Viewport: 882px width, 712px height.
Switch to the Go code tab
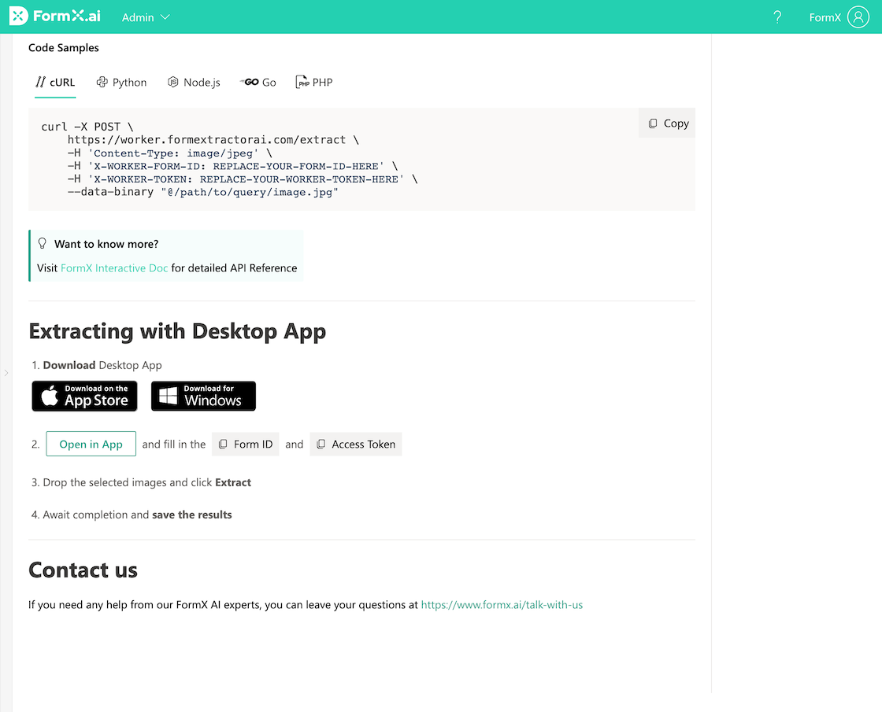coord(258,83)
